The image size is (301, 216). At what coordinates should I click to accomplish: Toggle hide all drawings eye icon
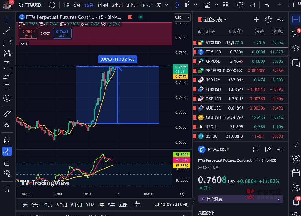coord(7,174)
